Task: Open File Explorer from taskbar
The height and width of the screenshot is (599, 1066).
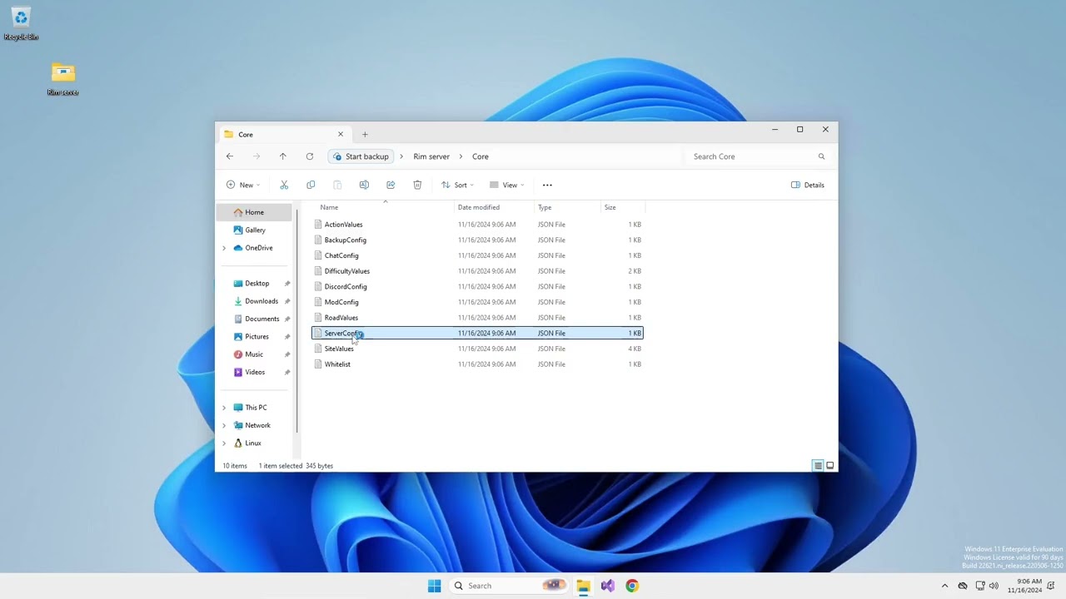Action: click(x=583, y=586)
